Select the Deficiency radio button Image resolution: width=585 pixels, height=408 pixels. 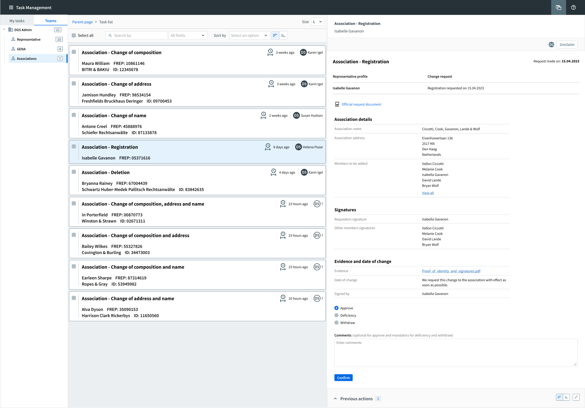336,315
